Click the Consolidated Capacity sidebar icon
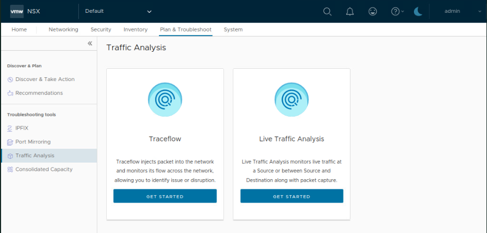 (x=10, y=170)
